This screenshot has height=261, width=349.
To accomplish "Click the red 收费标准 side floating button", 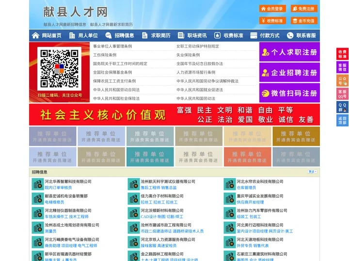I will pyautogui.click(x=342, y=54).
